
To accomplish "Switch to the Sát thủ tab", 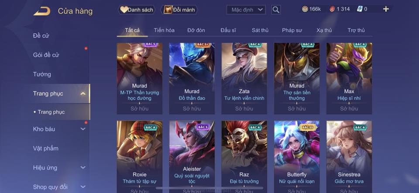I will pos(260,30).
